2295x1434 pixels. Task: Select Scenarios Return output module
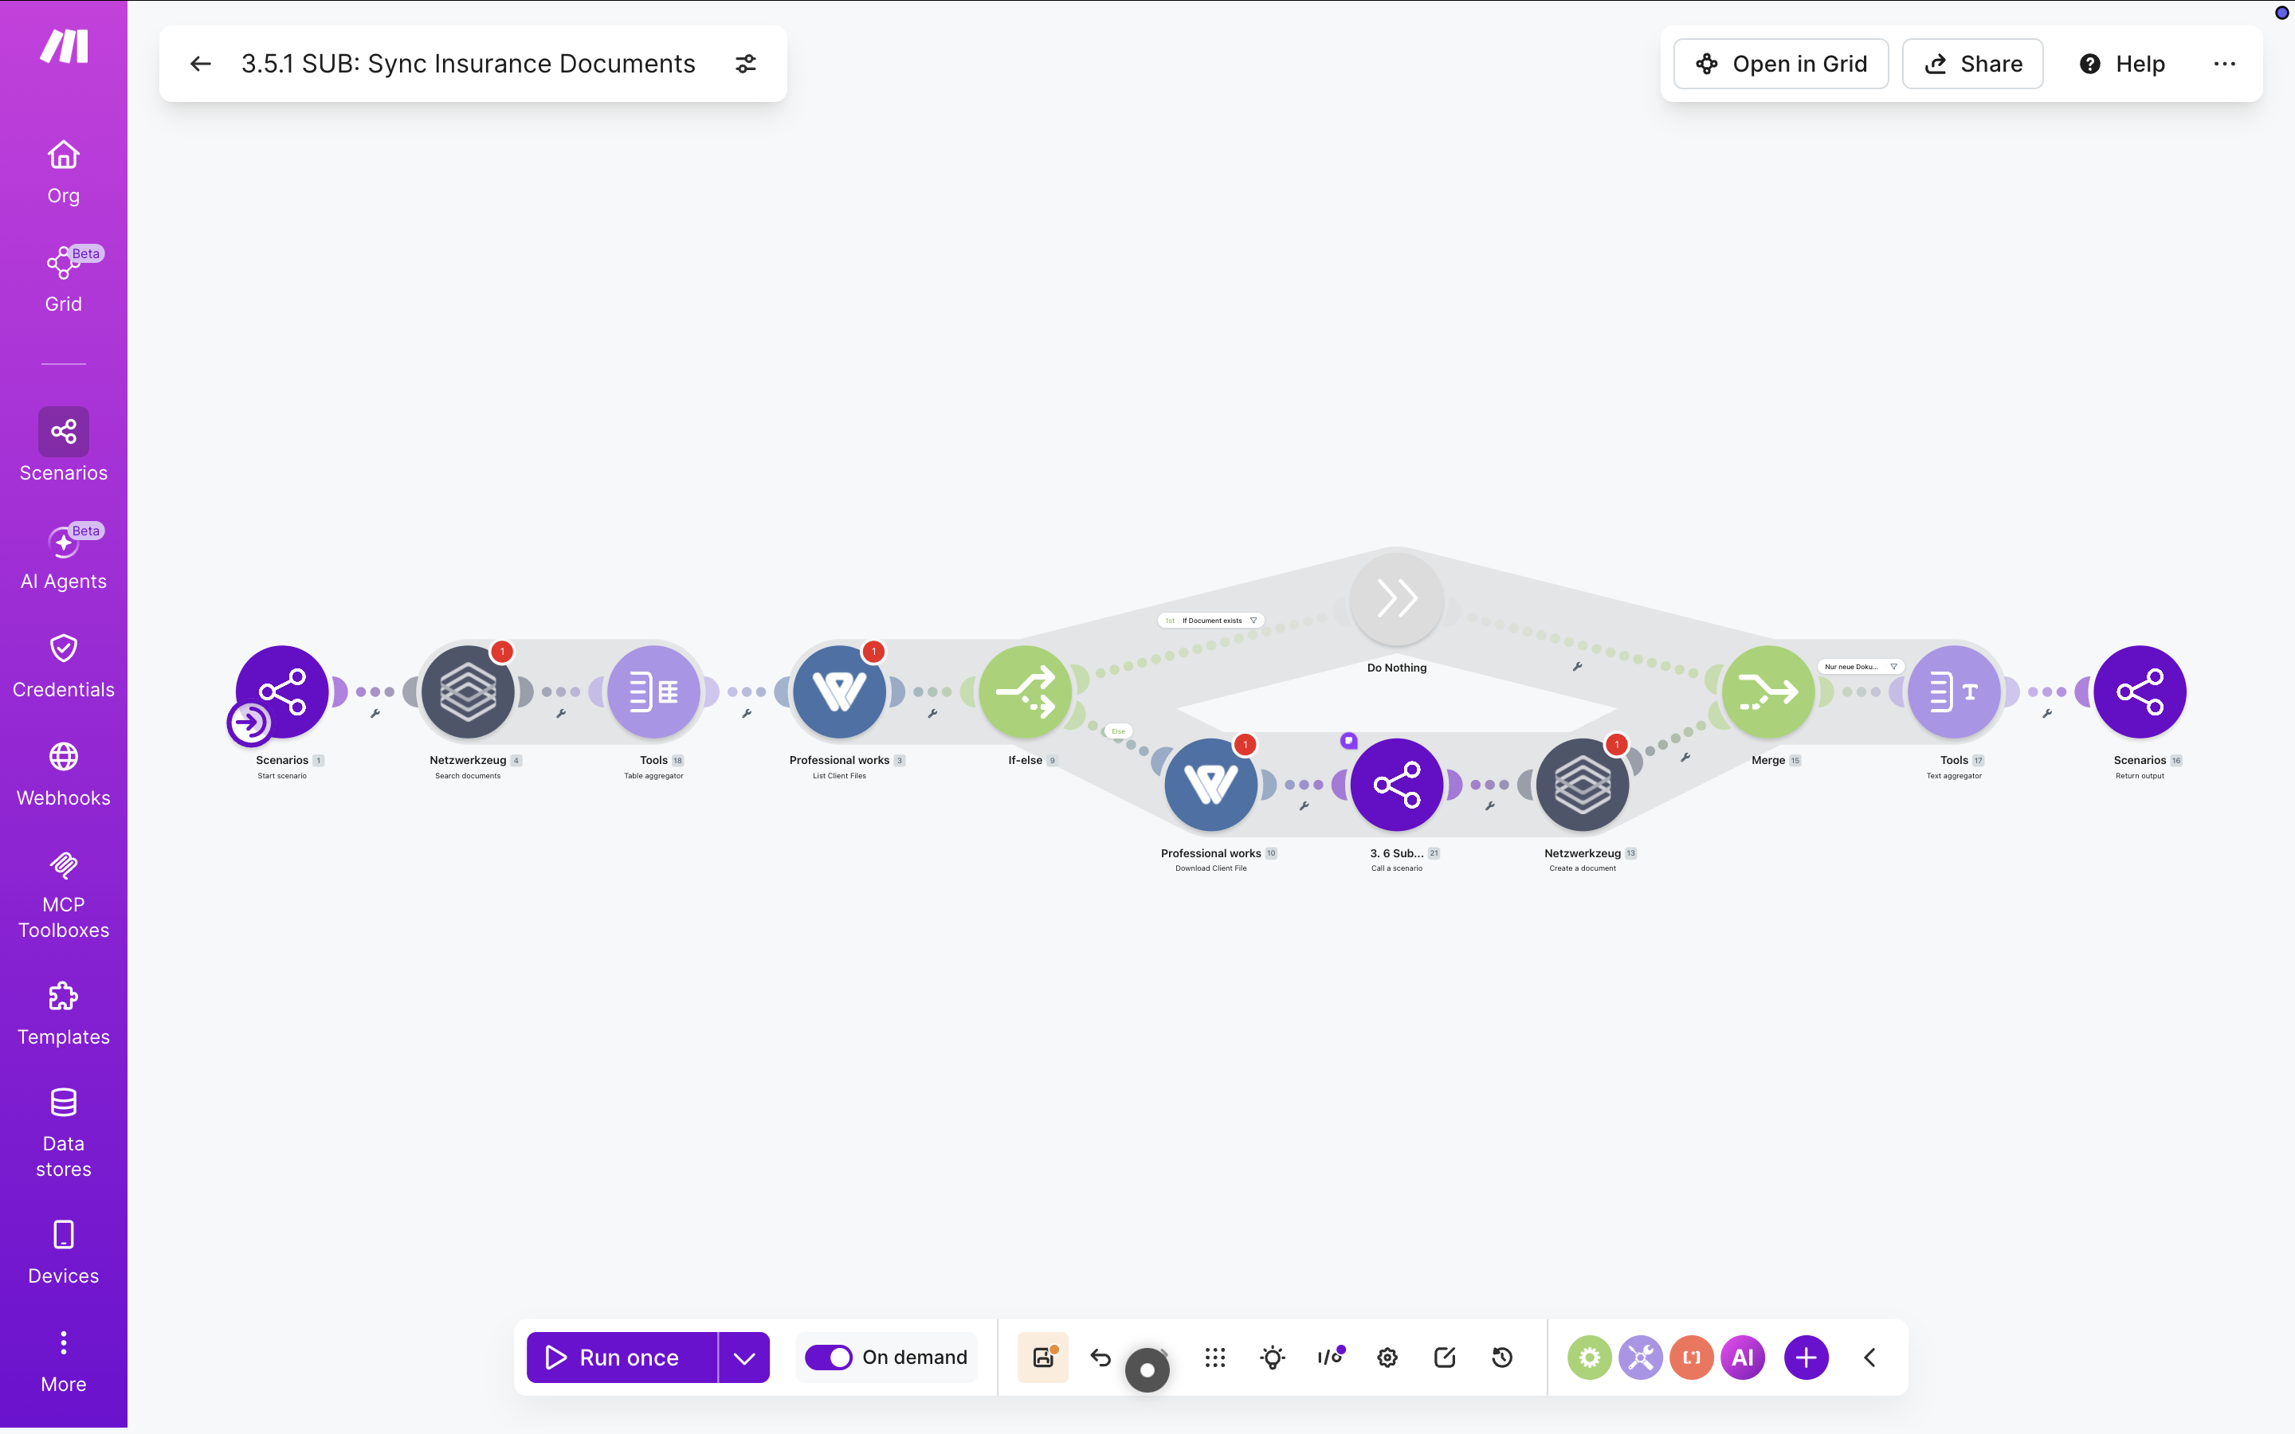tap(2140, 692)
